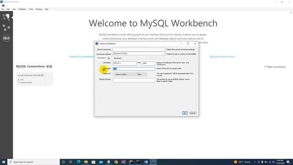Screen dimensions: 293x165
Task: Show hidden system tray icons
Action: 255,162
